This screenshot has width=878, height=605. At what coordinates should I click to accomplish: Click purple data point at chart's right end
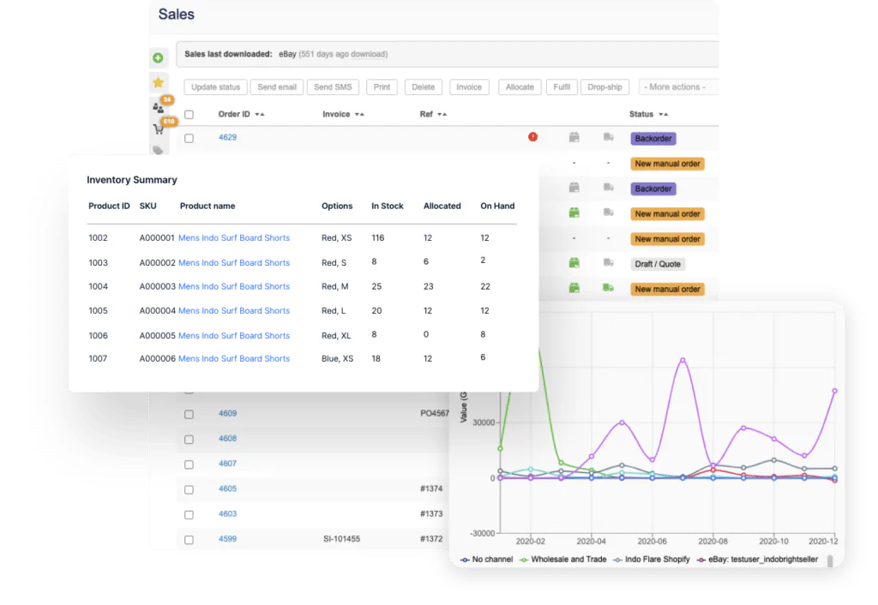tap(834, 391)
